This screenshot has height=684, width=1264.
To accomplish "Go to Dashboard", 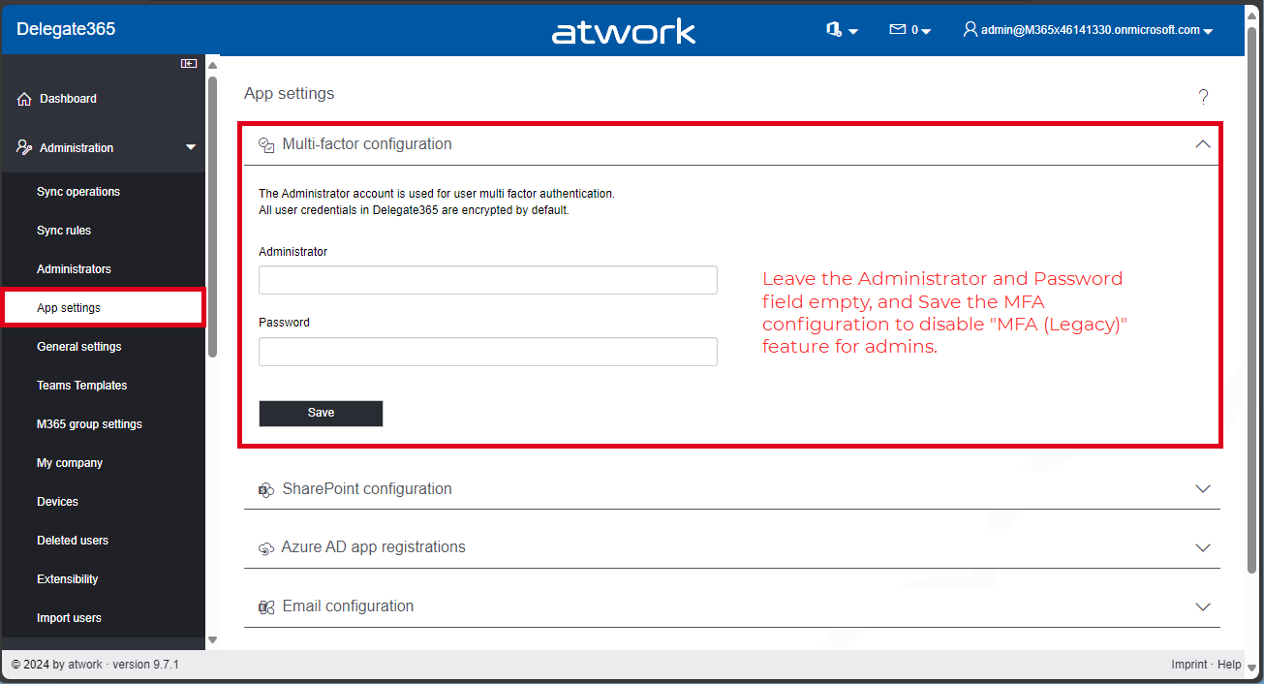I will click(68, 99).
